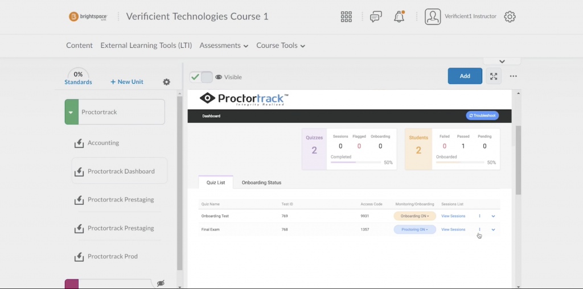Click the Accounting item icon
This screenshot has height=289, width=583.
coord(79,143)
